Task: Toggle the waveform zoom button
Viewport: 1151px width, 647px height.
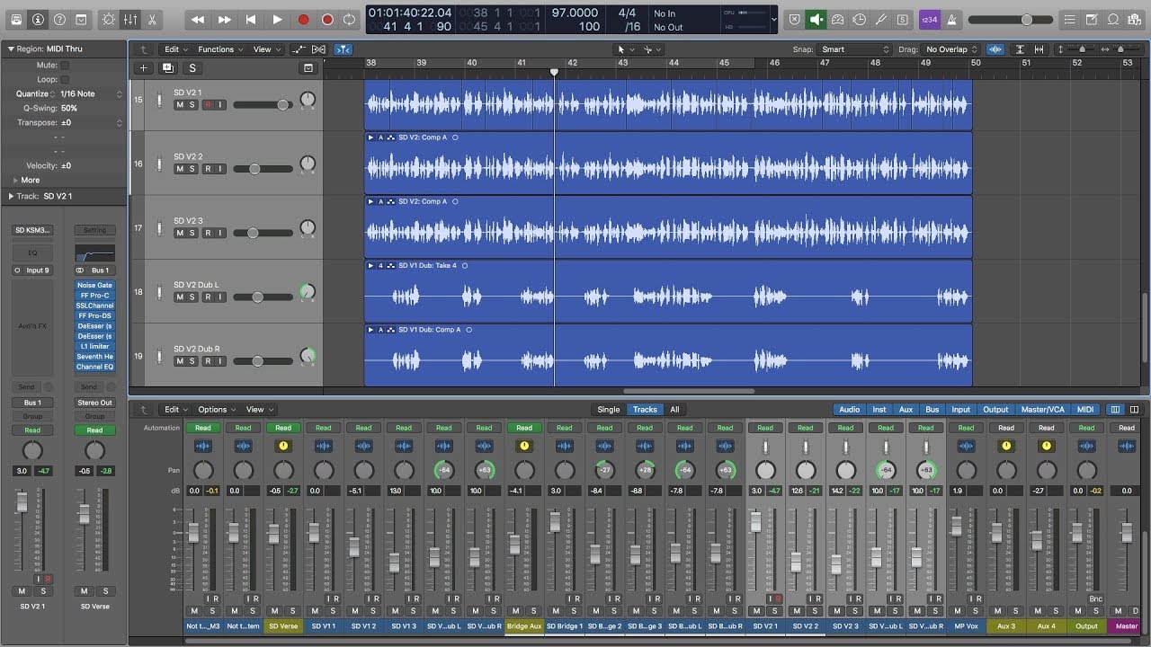Action: tap(995, 49)
